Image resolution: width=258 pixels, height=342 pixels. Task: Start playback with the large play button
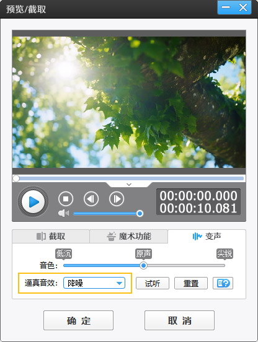coord(33,201)
